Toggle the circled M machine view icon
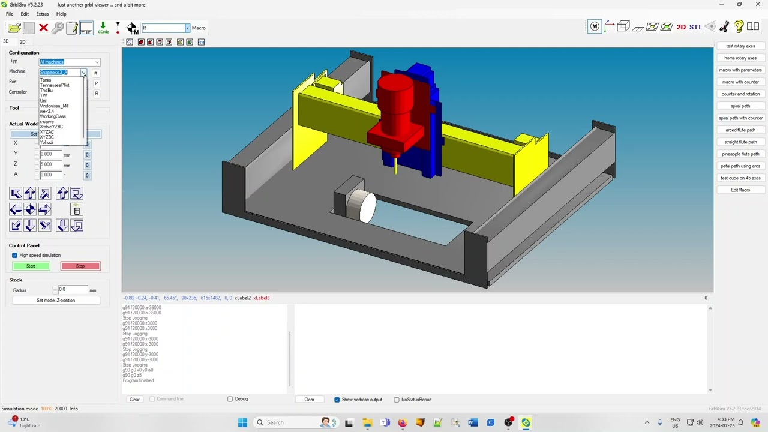The width and height of the screenshot is (768, 432). click(595, 26)
